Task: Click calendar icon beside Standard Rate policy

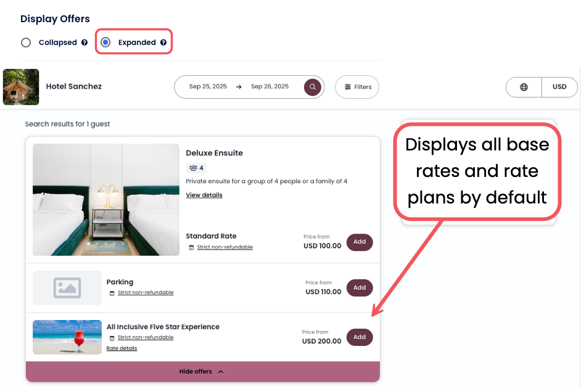Action: (x=191, y=247)
